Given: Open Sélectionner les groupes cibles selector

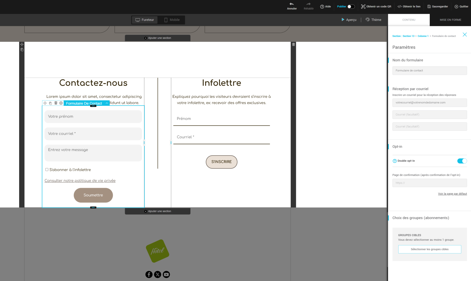Looking at the screenshot, I should click(429, 249).
